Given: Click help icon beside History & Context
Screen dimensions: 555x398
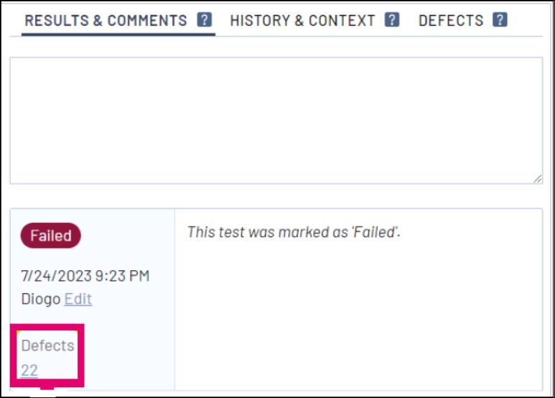Looking at the screenshot, I should tap(392, 20).
